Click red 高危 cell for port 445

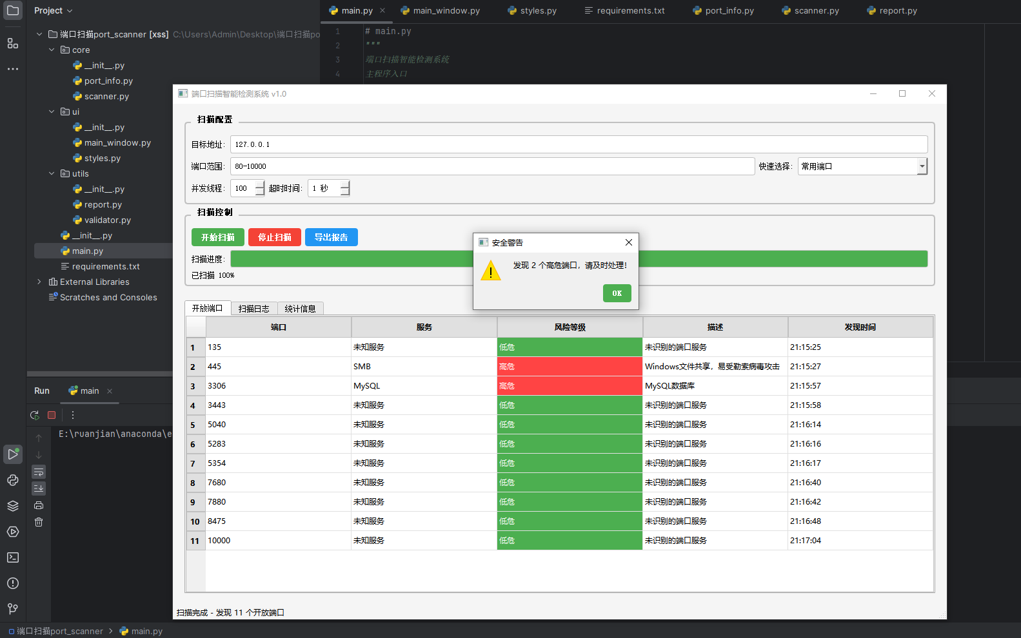570,367
